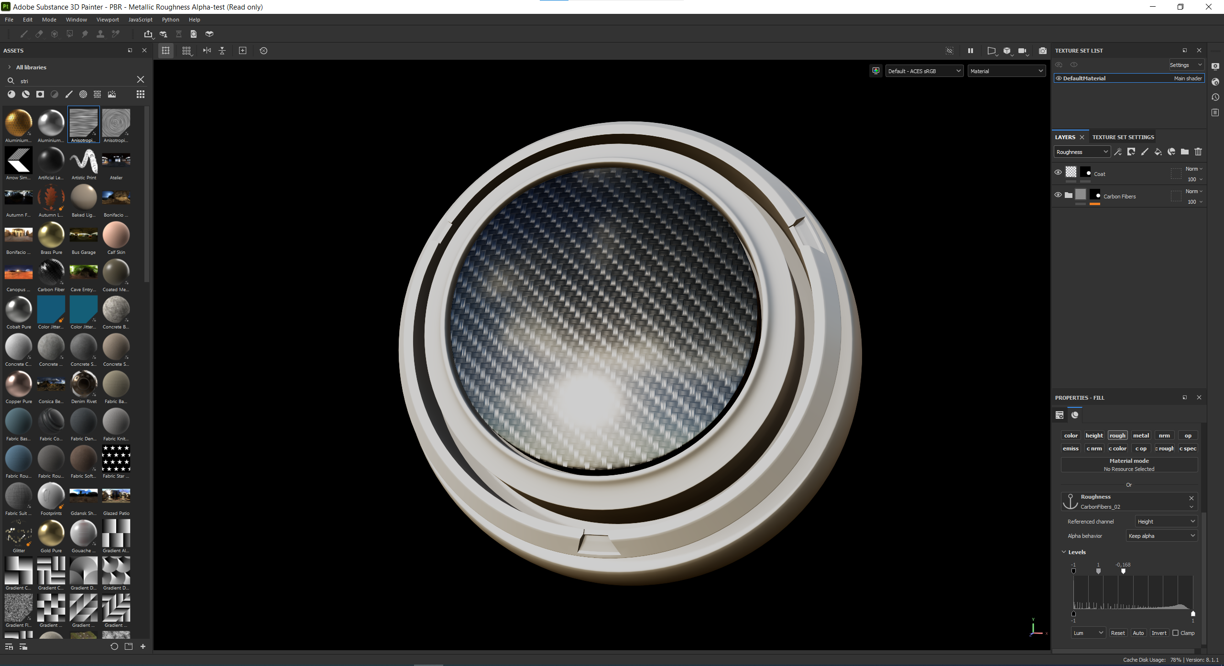Expand the All libraries tree

pos(10,67)
